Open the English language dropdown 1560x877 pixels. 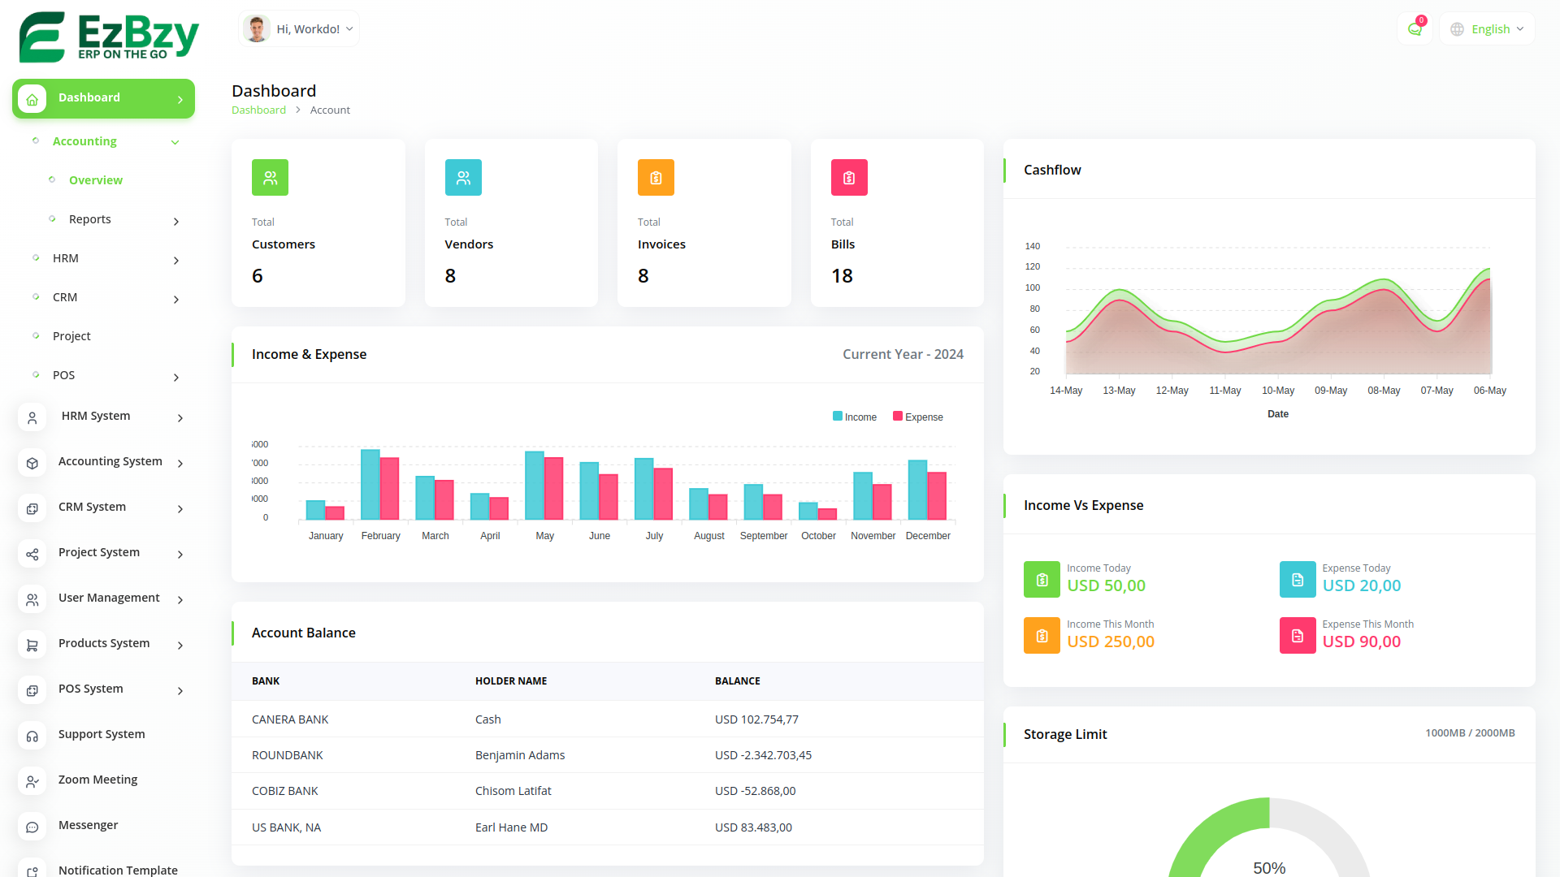1488,29
